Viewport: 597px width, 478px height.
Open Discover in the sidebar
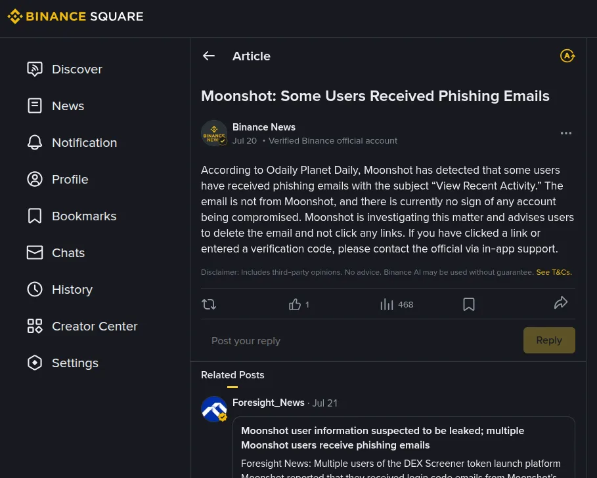(x=65, y=69)
